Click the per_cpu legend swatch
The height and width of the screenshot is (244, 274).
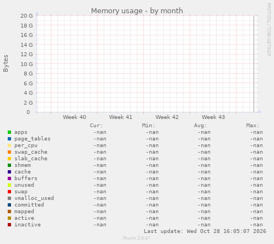9,145
